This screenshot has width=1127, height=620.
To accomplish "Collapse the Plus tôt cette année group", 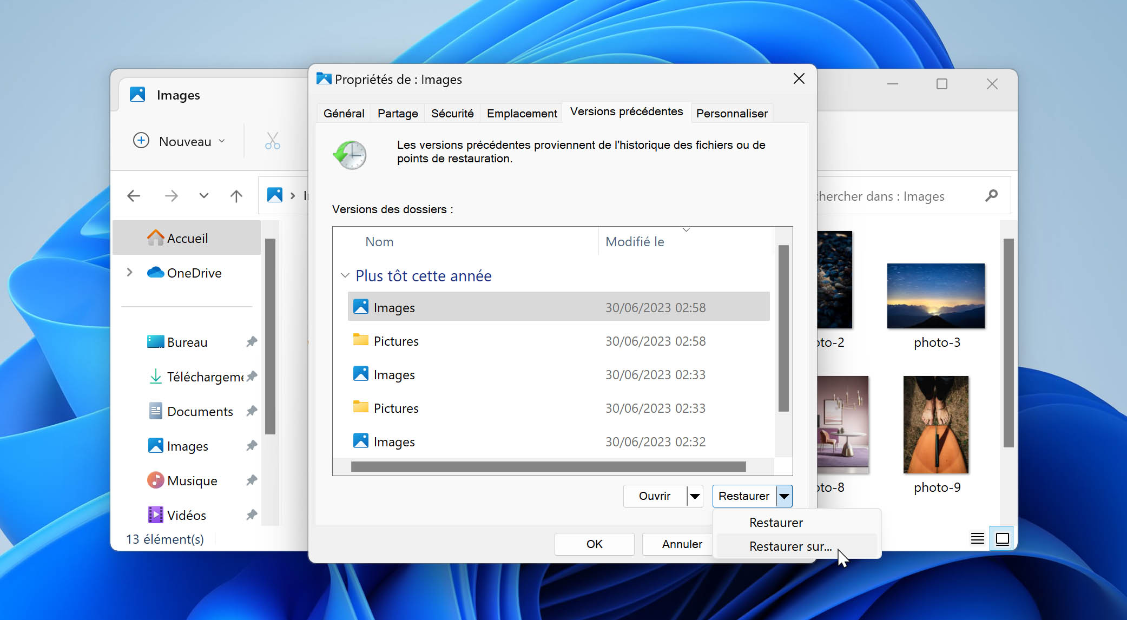I will (x=344, y=276).
